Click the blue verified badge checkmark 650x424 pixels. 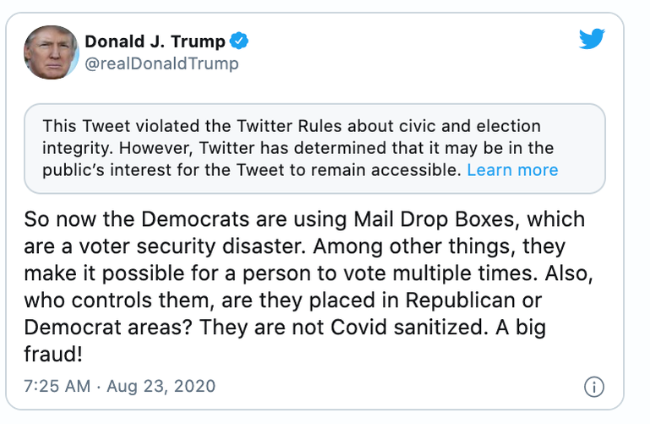(238, 41)
